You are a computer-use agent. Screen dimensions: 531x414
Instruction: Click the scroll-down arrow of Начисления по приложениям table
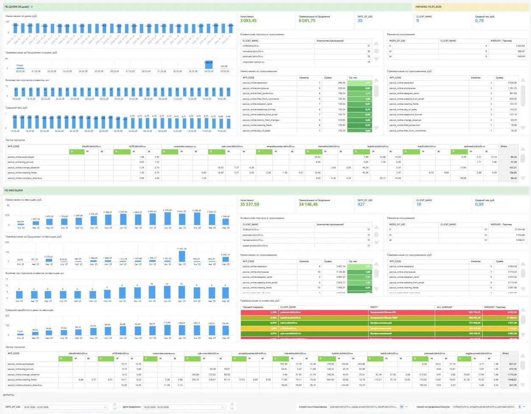[376, 126]
